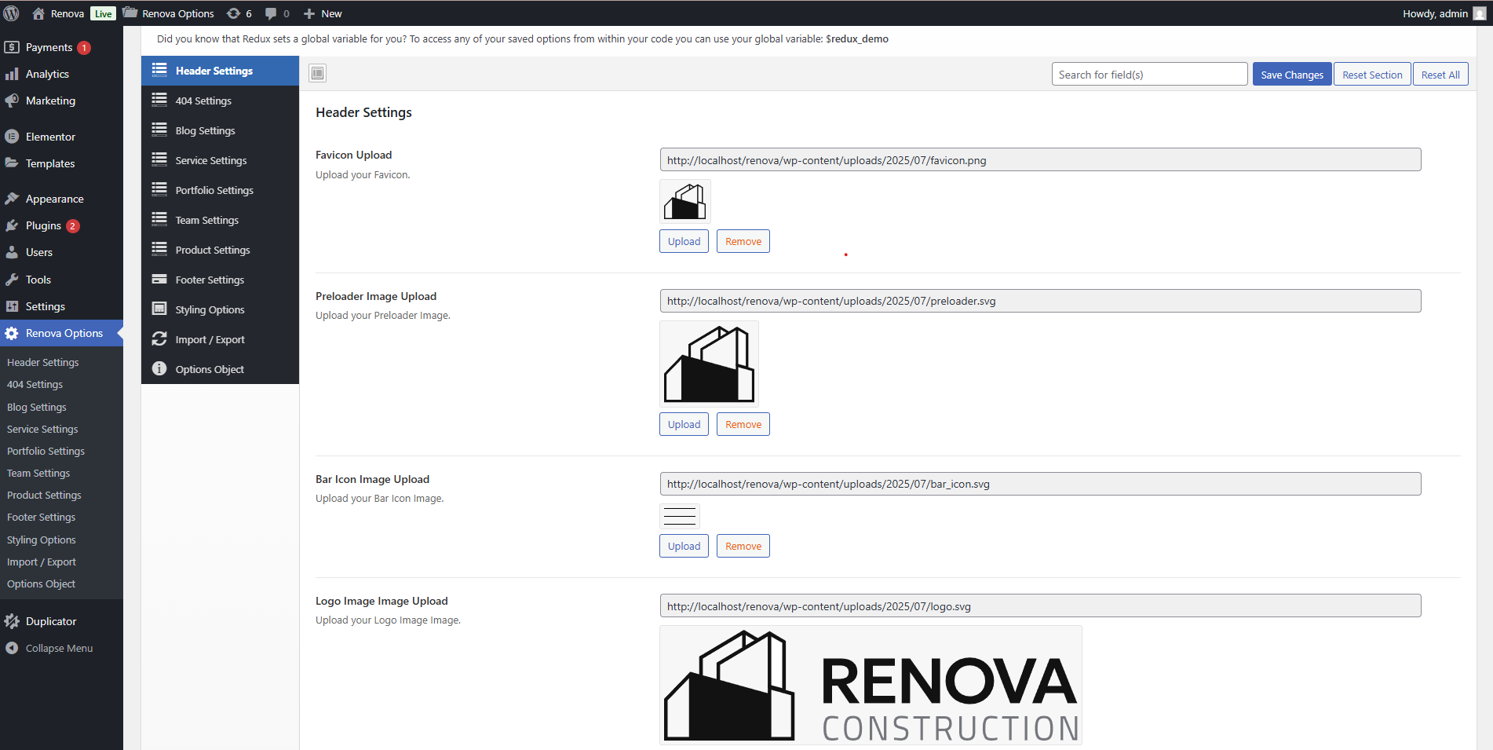Click the Reset Section button
Image resolution: width=1493 pixels, height=750 pixels.
1371,75
